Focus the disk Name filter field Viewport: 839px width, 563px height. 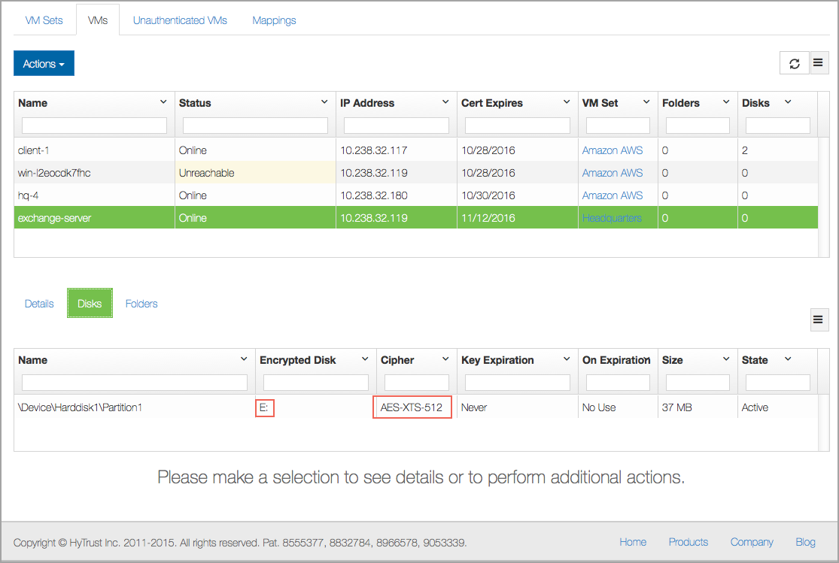134,383
